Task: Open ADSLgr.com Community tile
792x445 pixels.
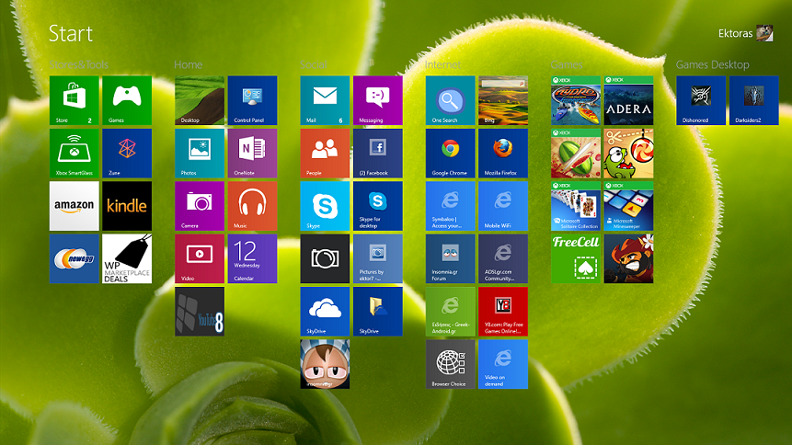Action: click(503, 258)
